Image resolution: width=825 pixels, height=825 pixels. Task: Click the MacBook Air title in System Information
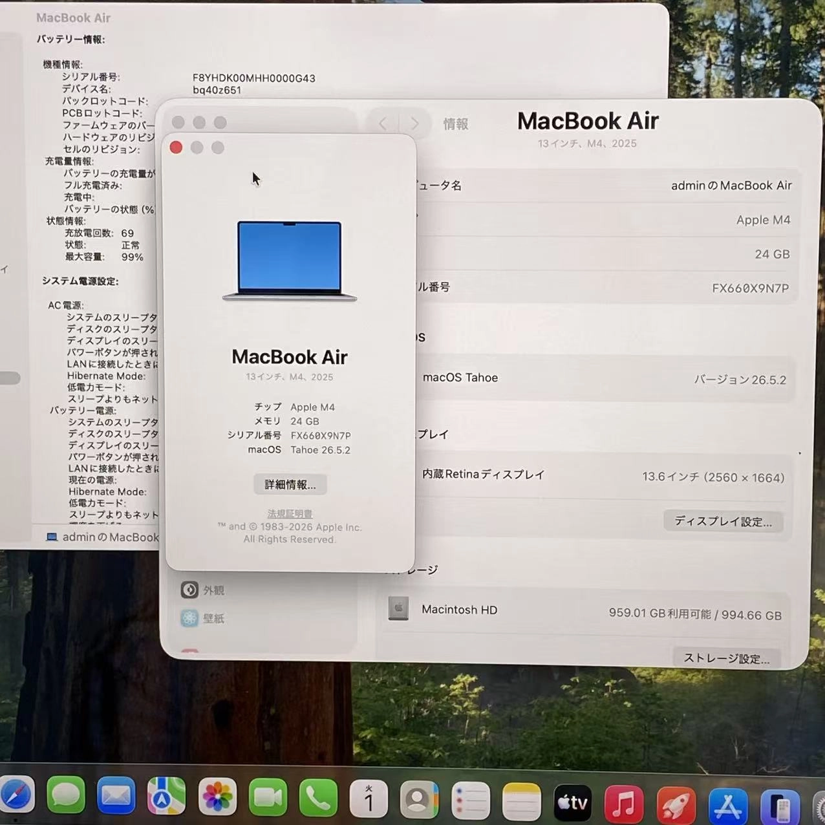[x=73, y=18]
